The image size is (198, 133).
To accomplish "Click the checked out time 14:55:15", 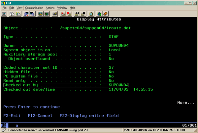I will (143, 89).
